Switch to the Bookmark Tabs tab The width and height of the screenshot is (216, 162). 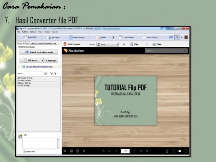(x=51, y=43)
